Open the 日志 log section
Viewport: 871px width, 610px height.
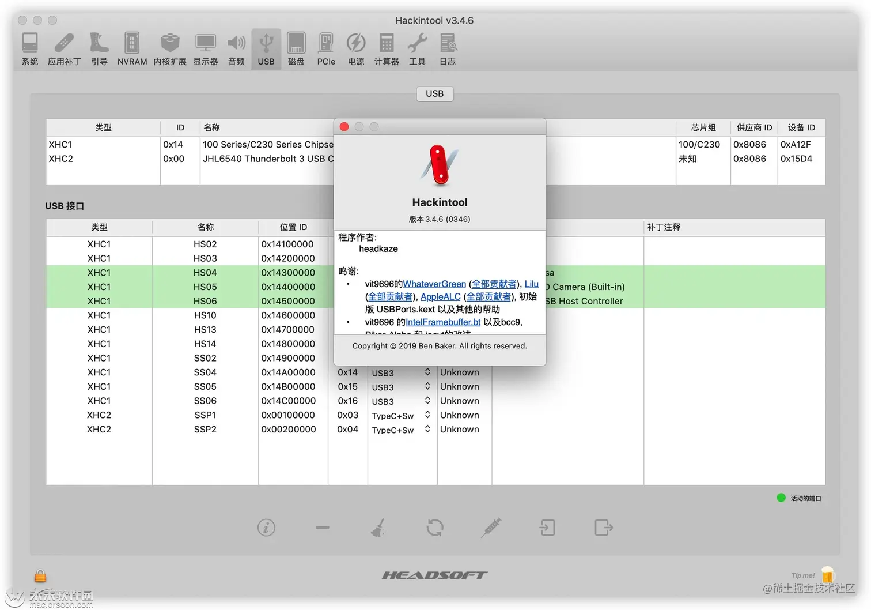pyautogui.click(x=448, y=49)
